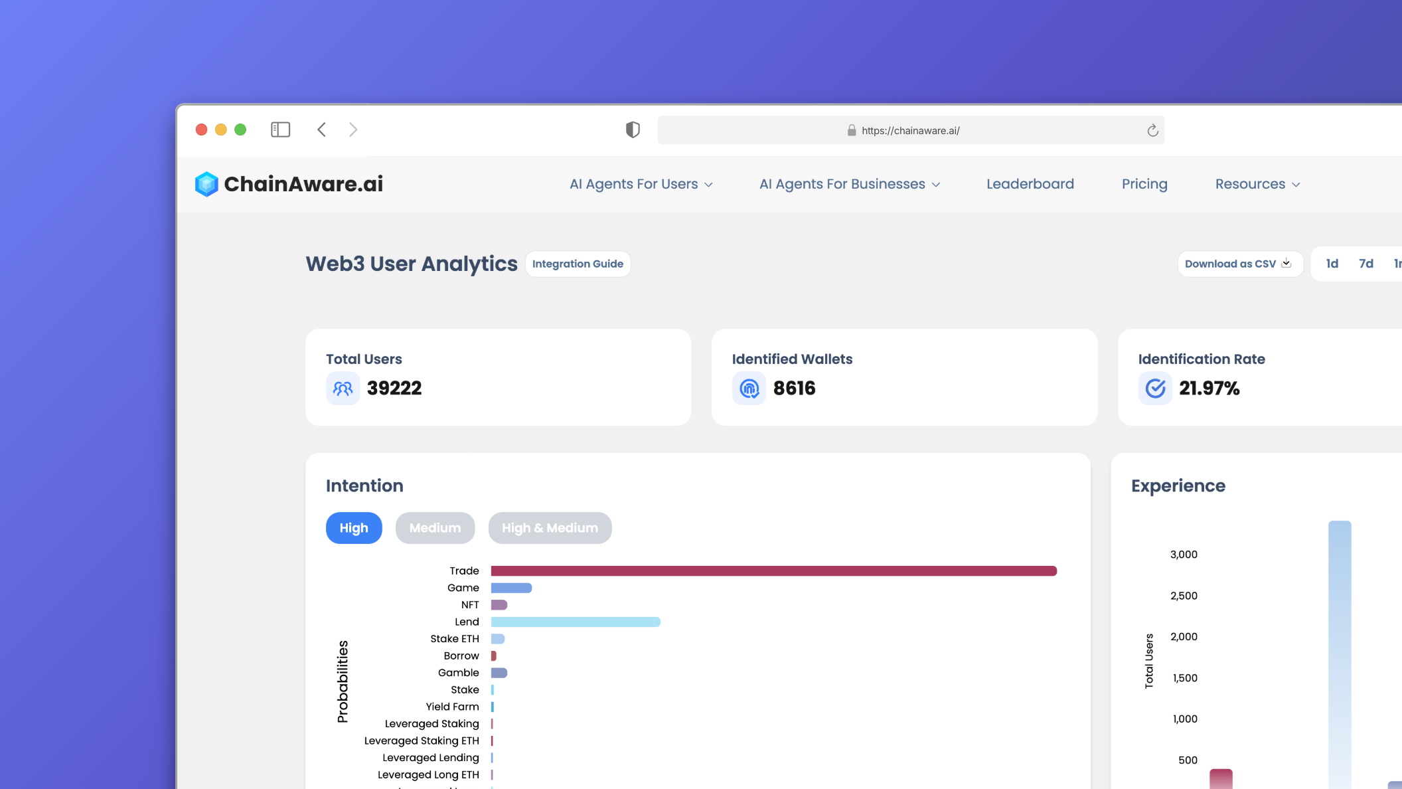Screen dimensions: 1402x789
Task: Click the red Experience chart bar
Action: click(1221, 779)
